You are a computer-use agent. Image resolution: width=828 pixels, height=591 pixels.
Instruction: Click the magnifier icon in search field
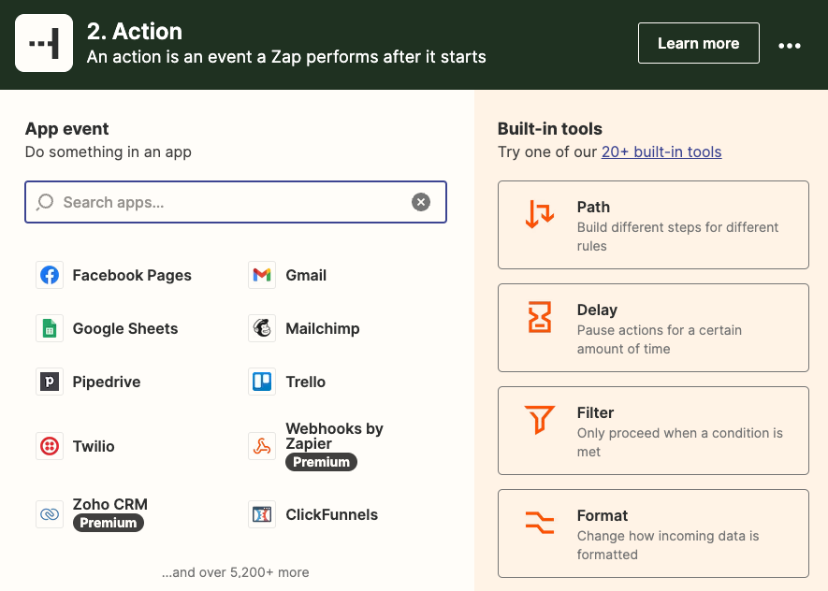[x=45, y=202]
